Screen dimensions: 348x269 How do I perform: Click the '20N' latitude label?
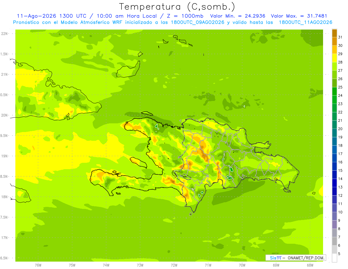tap(4, 115)
